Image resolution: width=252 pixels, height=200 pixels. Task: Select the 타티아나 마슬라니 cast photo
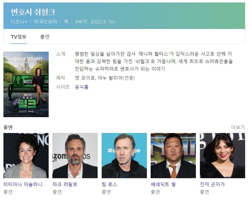click(x=26, y=156)
